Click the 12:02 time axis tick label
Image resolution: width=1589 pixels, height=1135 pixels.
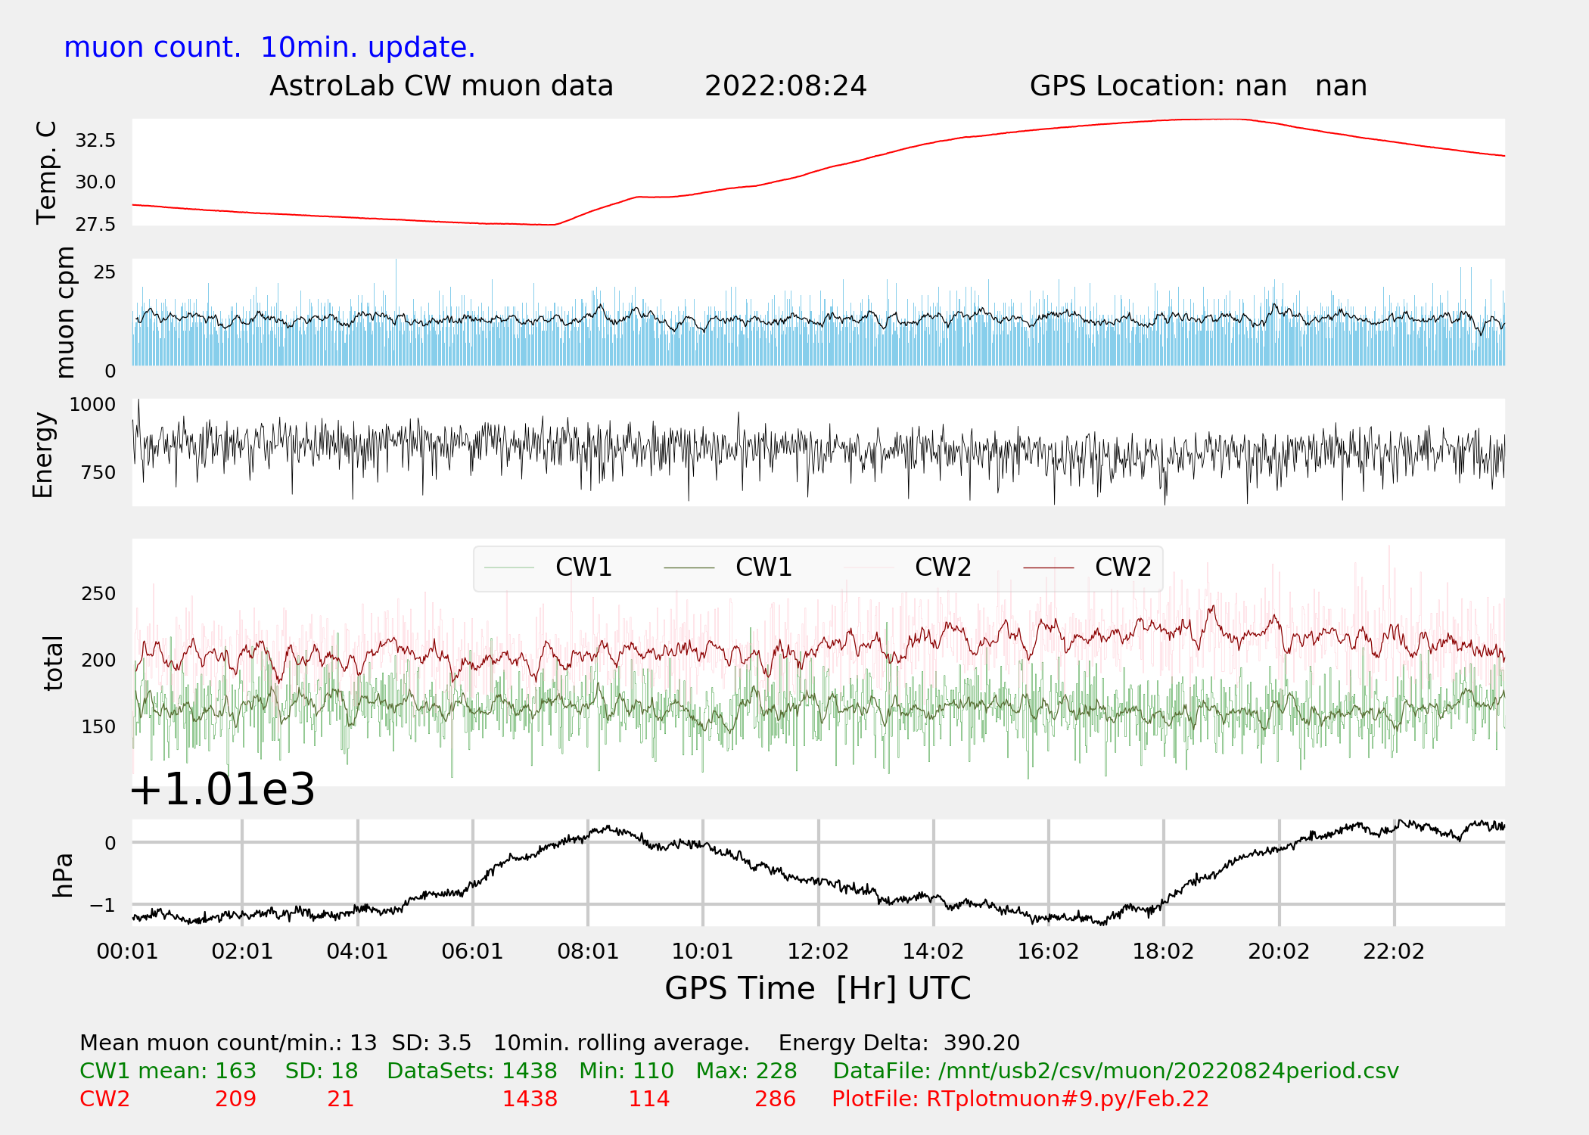pos(818,951)
